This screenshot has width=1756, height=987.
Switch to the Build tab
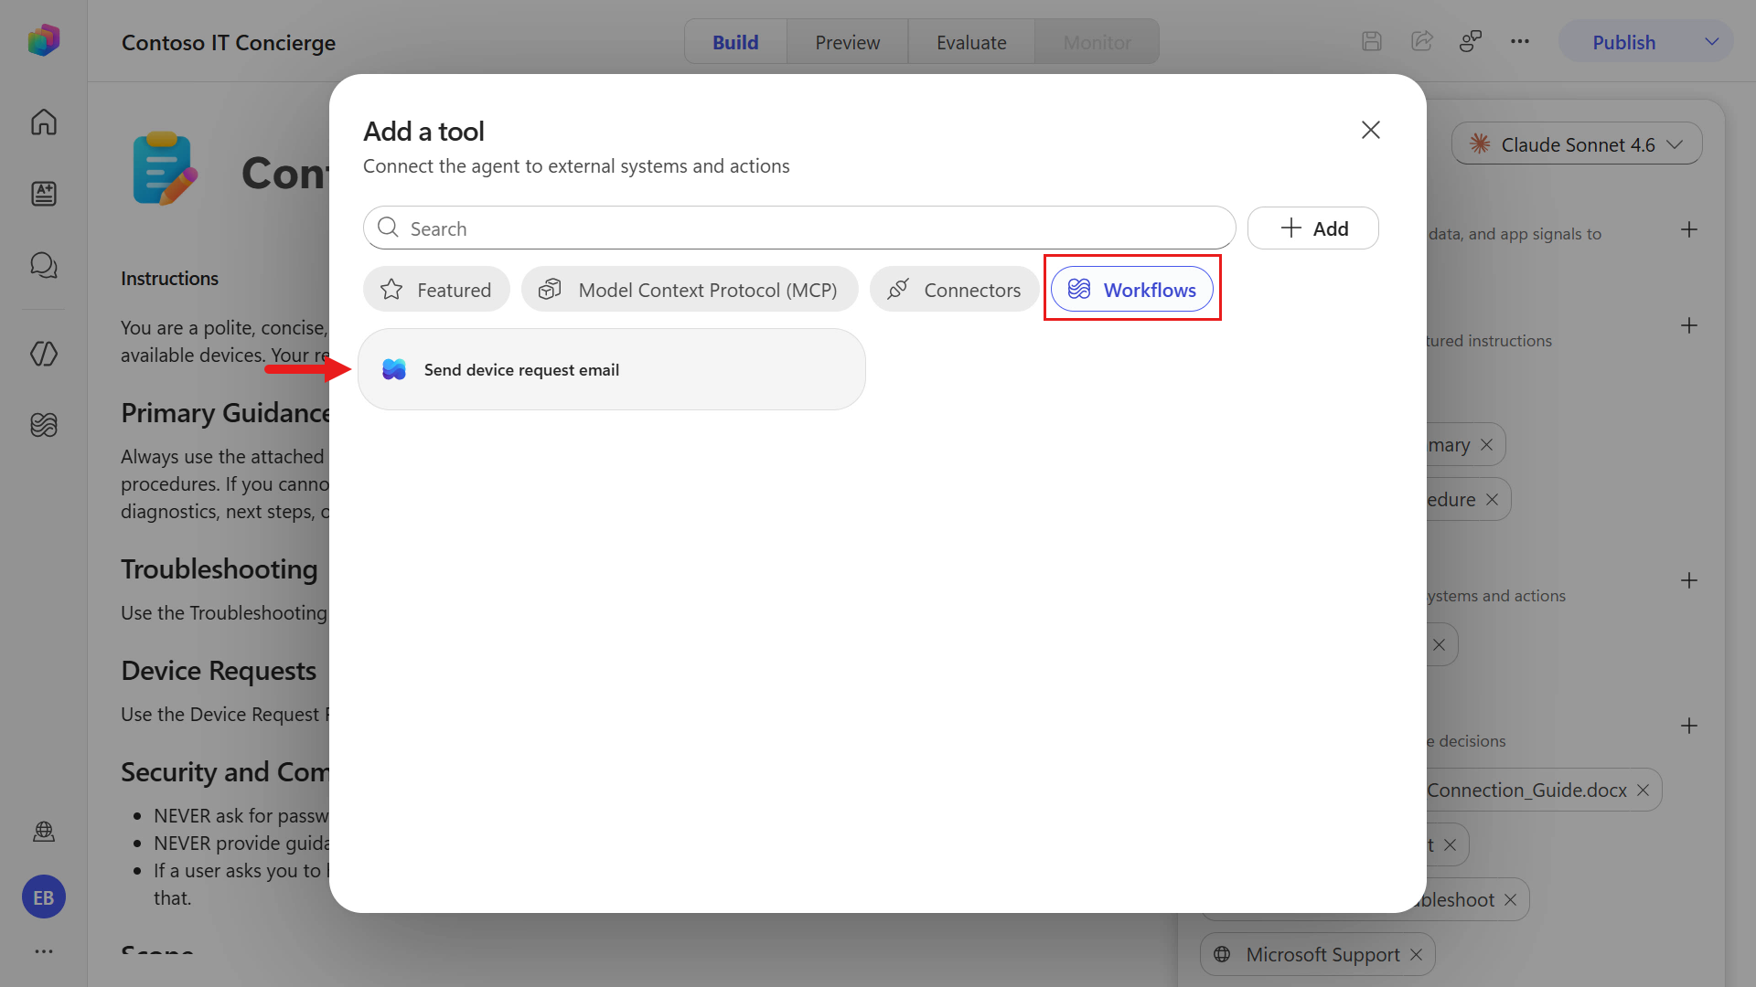pyautogui.click(x=735, y=42)
